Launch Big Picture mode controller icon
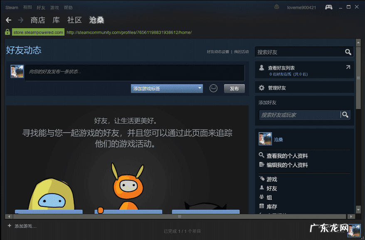Image resolution: width=365 pixels, height=240 pixels. tap(329, 7)
